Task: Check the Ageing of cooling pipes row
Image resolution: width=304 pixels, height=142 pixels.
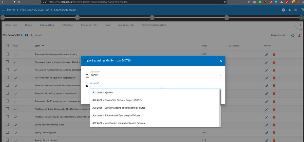Action: [x=7, y=132]
